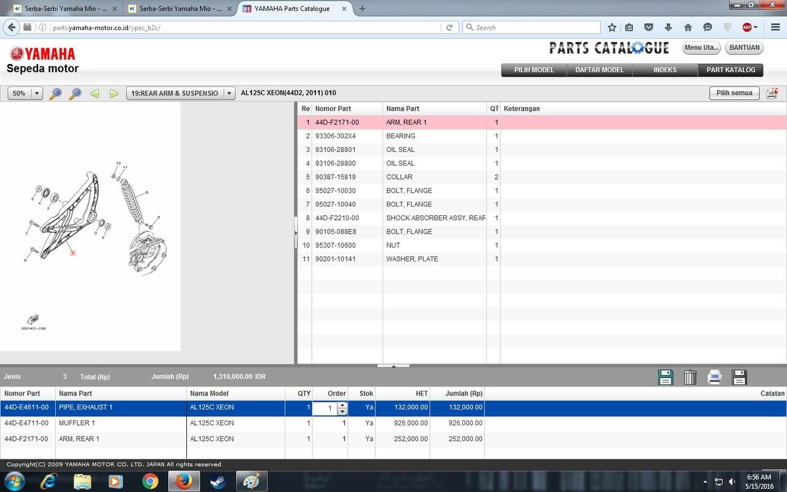The width and height of the screenshot is (787, 492).
Task: Click the Nama Part column header in parts list
Action: [x=435, y=109]
